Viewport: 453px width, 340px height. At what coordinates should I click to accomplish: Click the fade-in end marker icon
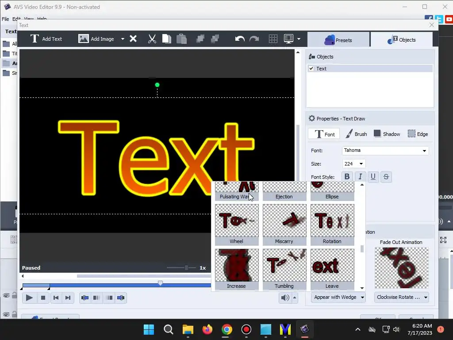[96, 297]
